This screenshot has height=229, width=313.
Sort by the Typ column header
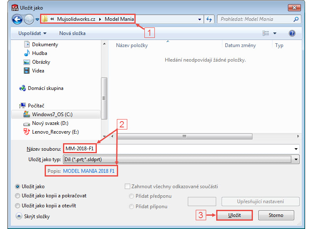tap(279, 45)
